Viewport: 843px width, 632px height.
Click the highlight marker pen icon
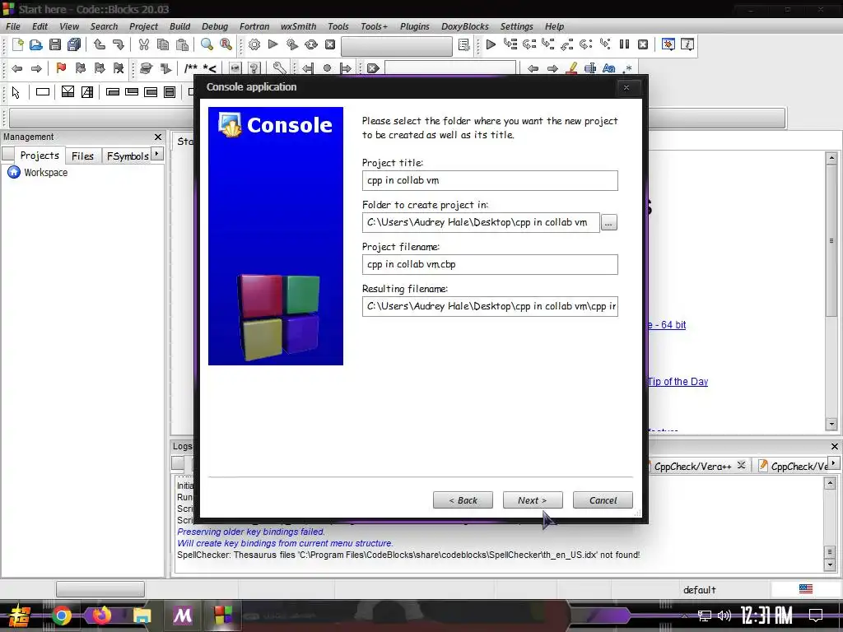(571, 68)
